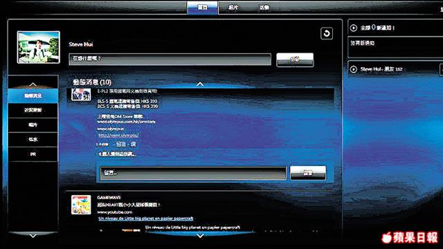Focus the 留言 comment input field
The image size is (443, 249).
[193, 173]
